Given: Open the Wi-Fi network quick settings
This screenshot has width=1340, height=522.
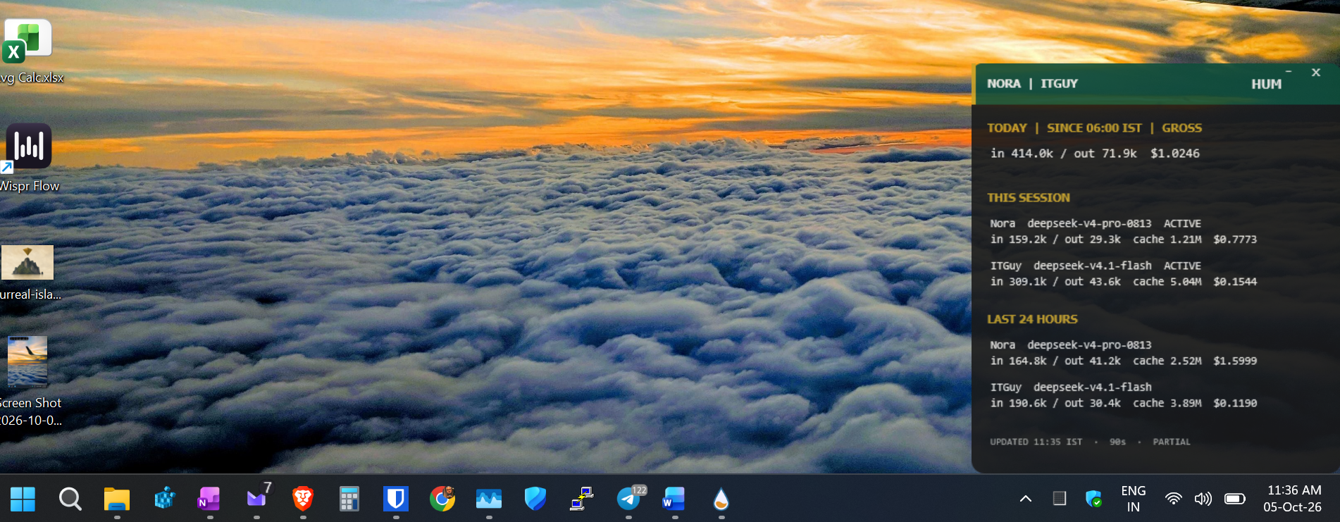Looking at the screenshot, I should [x=1173, y=499].
